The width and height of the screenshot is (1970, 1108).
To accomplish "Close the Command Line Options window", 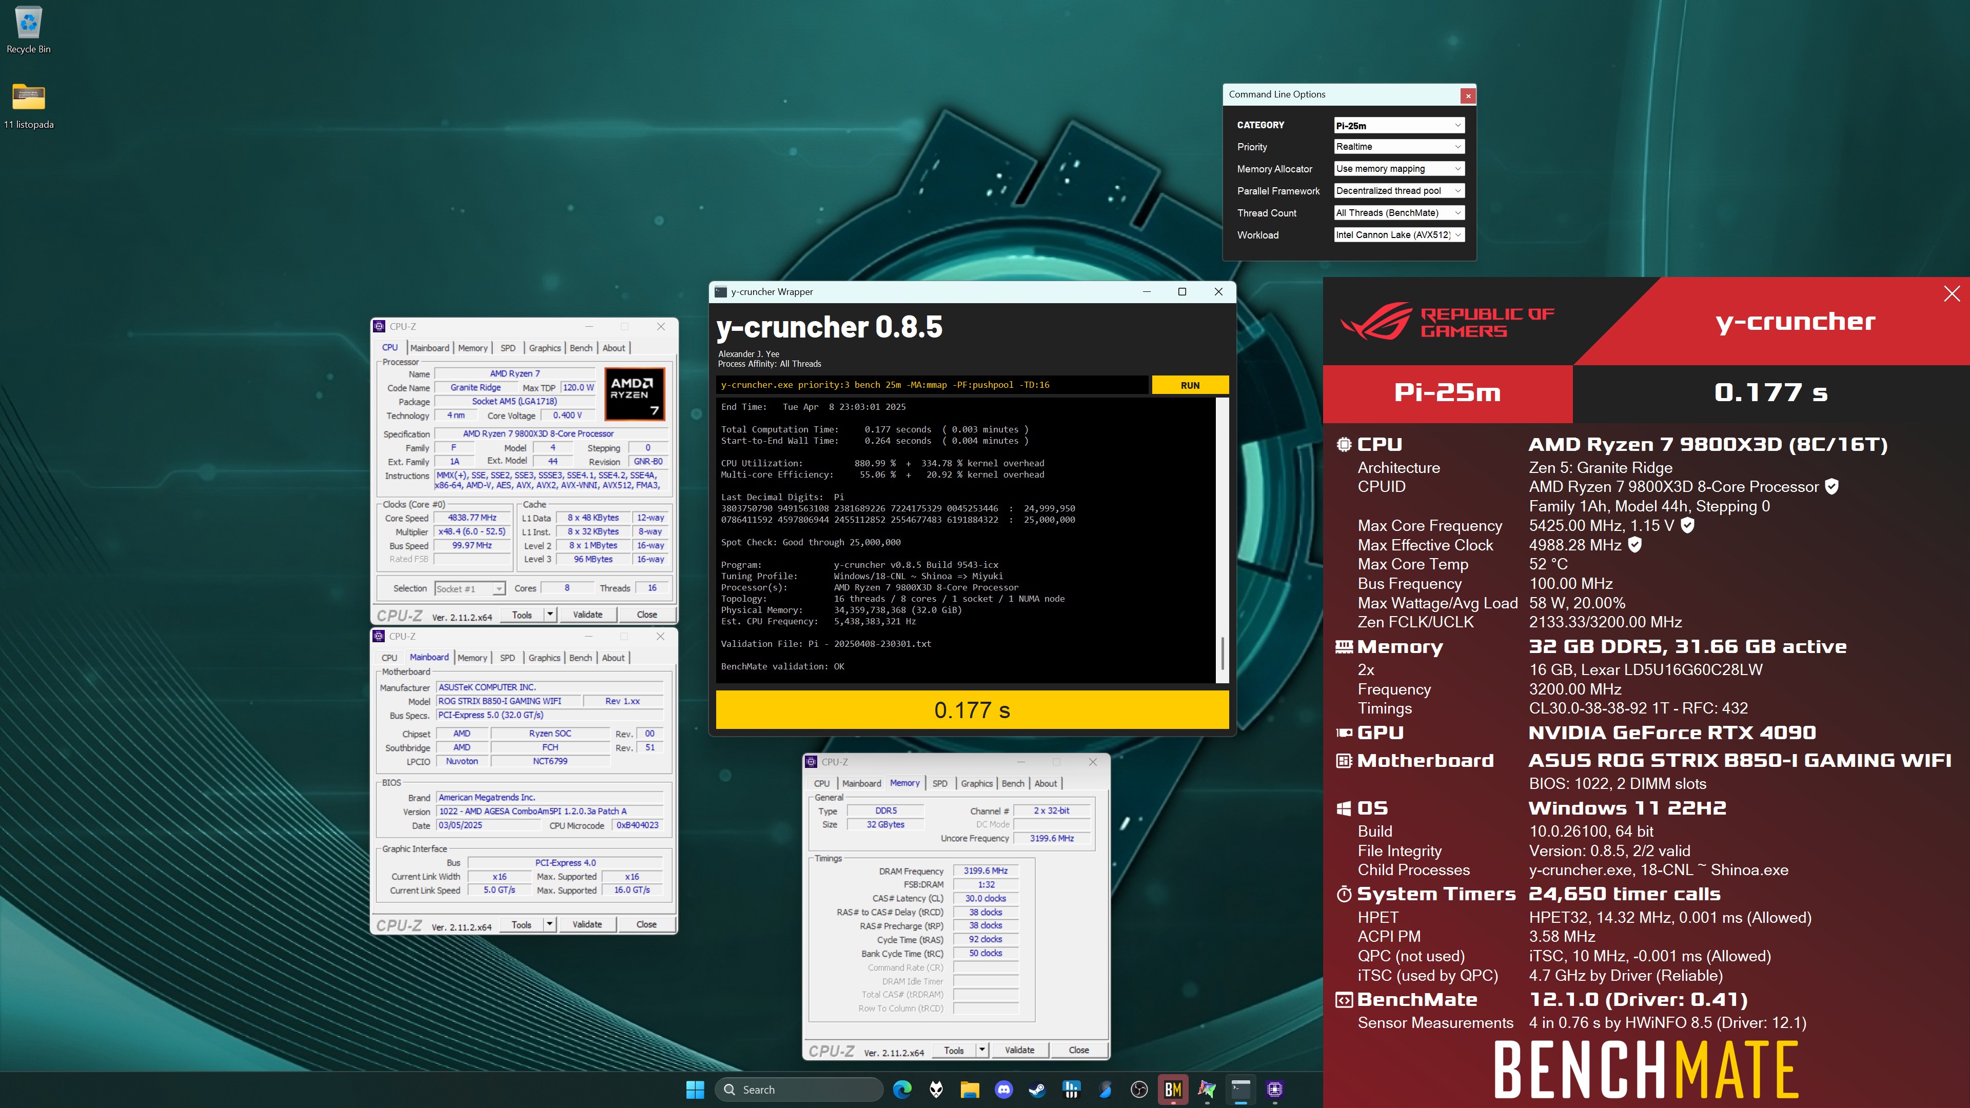I will 1468,95.
